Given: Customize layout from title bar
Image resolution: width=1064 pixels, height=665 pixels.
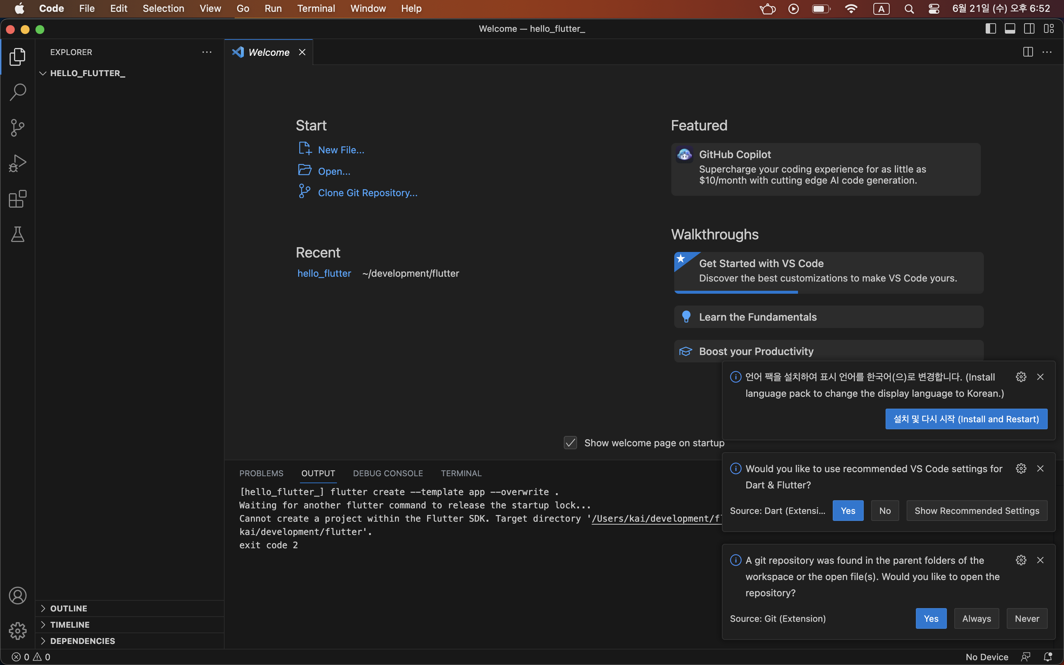Looking at the screenshot, I should pyautogui.click(x=1049, y=28).
